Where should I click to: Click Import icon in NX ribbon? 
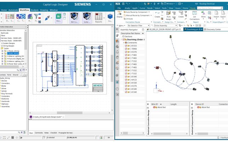click(216, 14)
